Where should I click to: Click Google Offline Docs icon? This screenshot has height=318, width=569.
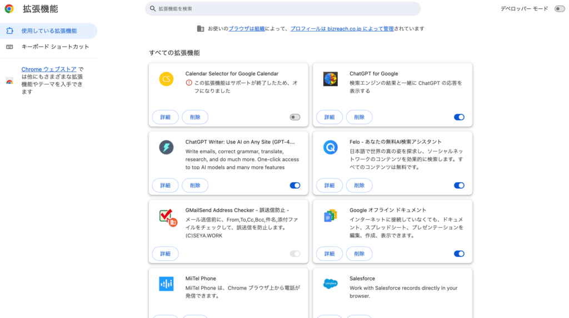click(330, 216)
